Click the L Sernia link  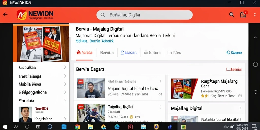click(x=234, y=70)
